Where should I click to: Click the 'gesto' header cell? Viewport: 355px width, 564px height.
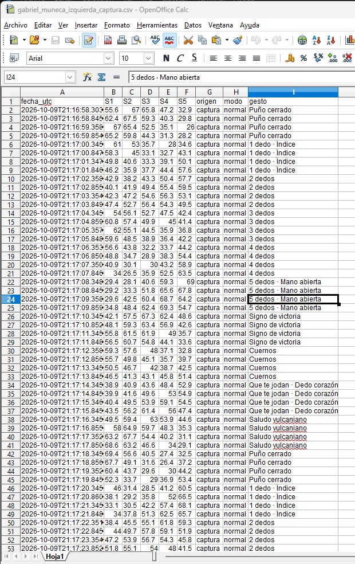coord(293,101)
